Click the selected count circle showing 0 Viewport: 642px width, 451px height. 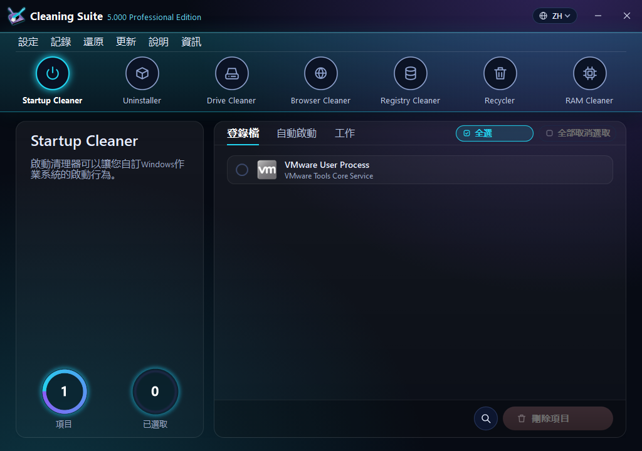(x=155, y=391)
